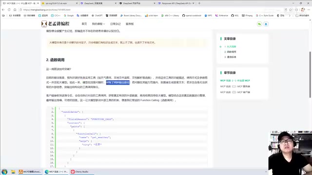312x175 pixels.
Task: Click the highlighted selected text in the paragraph
Action: (118, 82)
